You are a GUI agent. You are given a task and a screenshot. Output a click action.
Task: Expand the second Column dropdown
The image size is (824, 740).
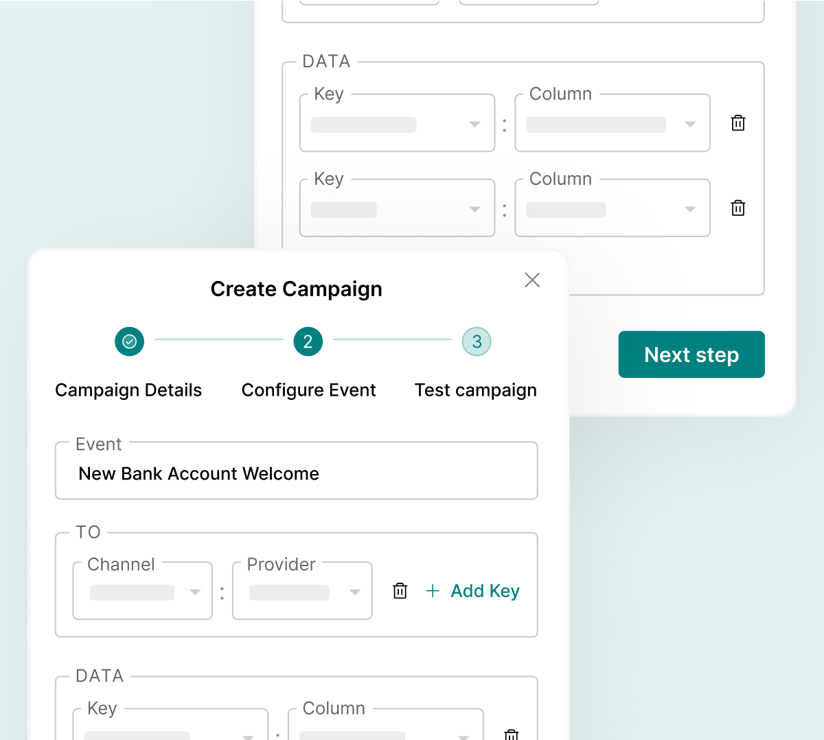tap(613, 208)
